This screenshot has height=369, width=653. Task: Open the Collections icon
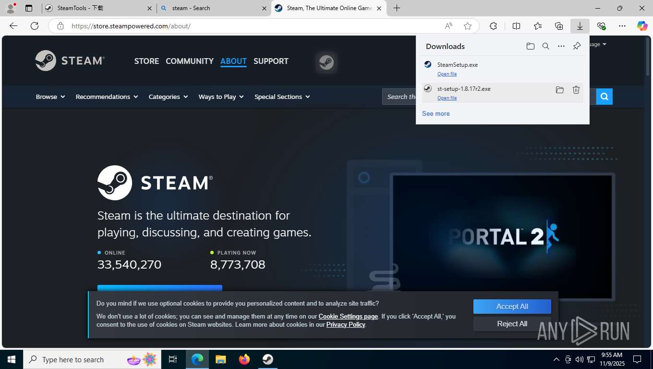coord(558,26)
